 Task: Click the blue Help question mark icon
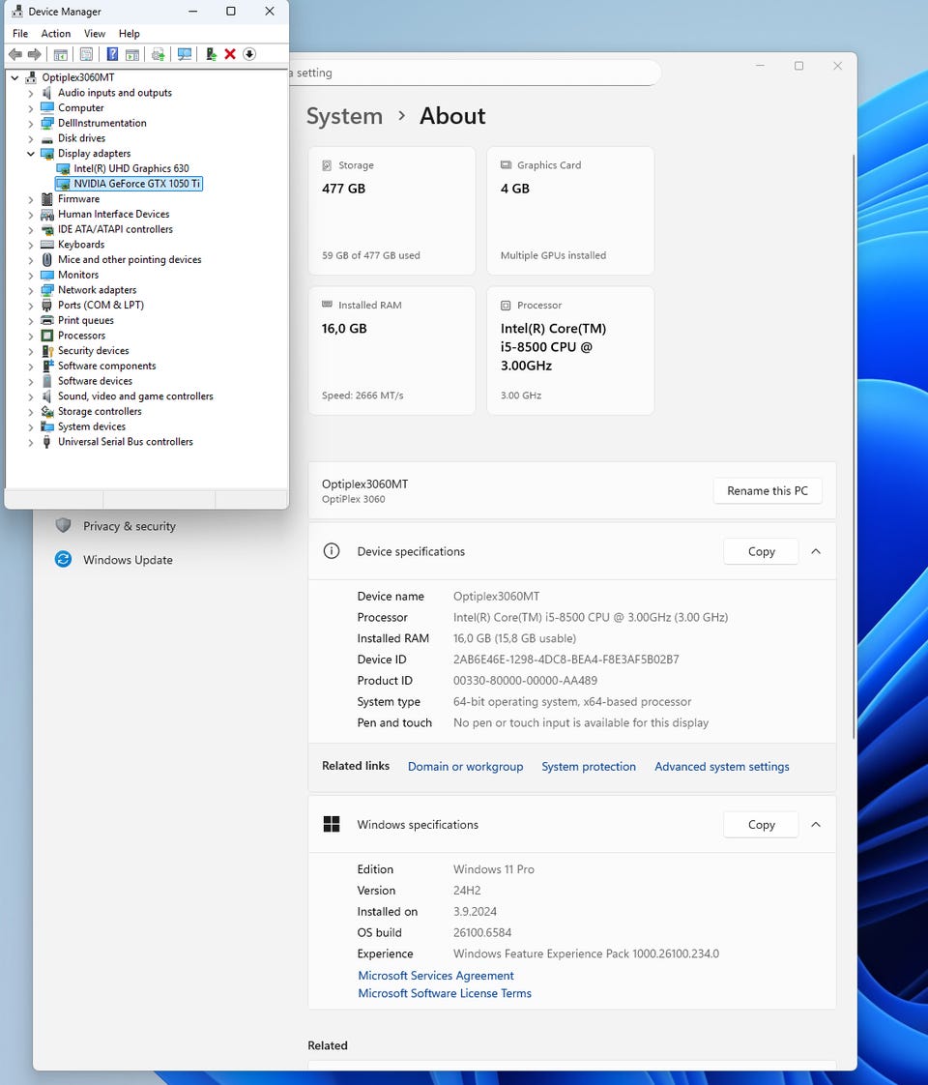(112, 54)
